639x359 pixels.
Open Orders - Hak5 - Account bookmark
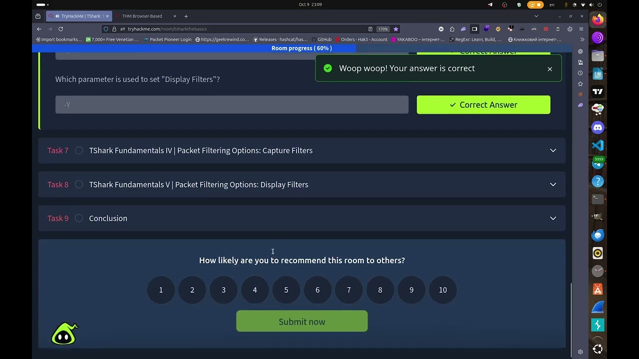(x=361, y=39)
